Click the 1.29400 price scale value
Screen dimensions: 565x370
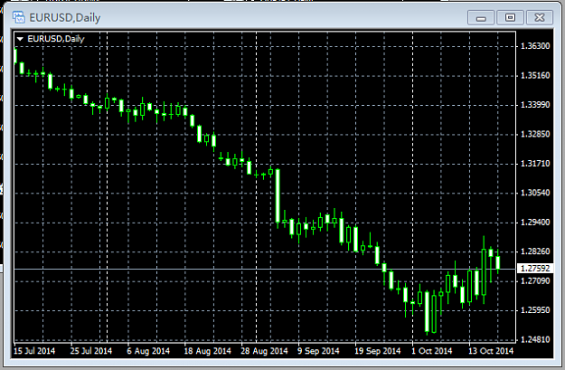click(535, 223)
